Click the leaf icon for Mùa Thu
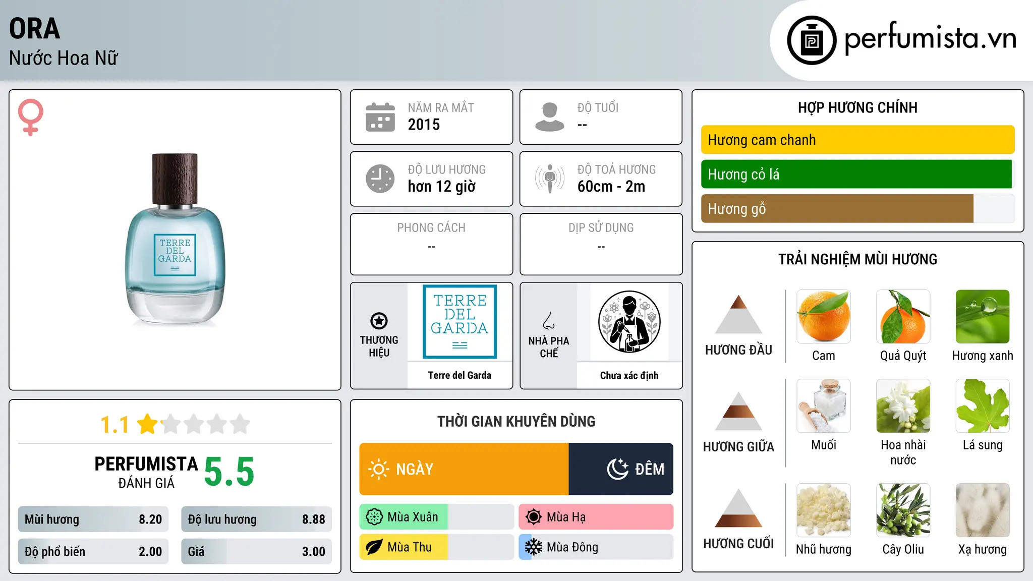The width and height of the screenshot is (1033, 581). pyautogui.click(x=374, y=547)
